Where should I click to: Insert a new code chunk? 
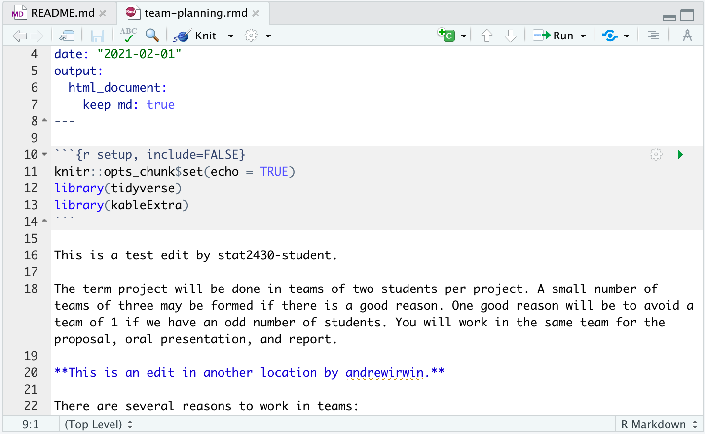click(447, 35)
